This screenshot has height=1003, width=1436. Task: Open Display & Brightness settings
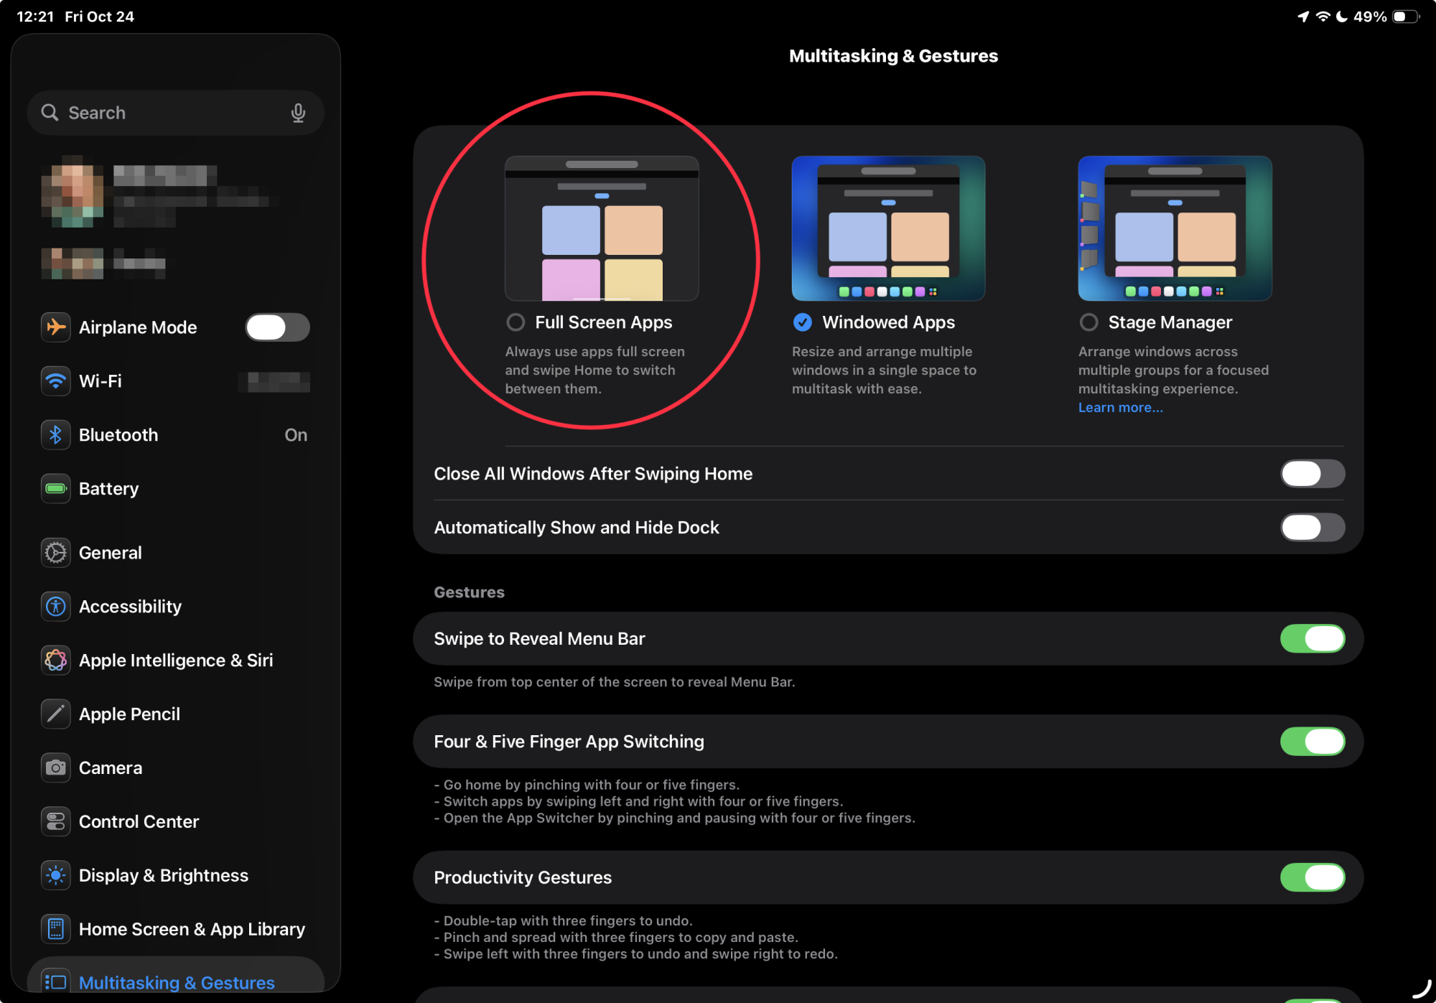click(x=164, y=875)
